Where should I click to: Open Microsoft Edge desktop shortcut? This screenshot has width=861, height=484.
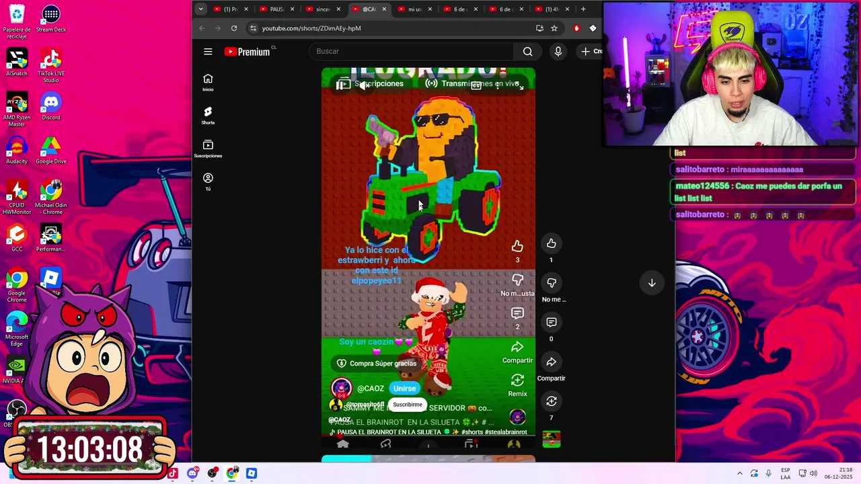(x=17, y=329)
